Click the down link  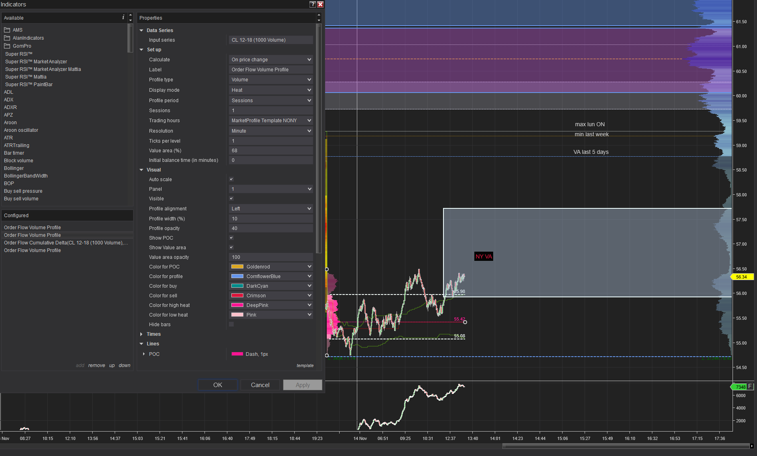coord(125,365)
